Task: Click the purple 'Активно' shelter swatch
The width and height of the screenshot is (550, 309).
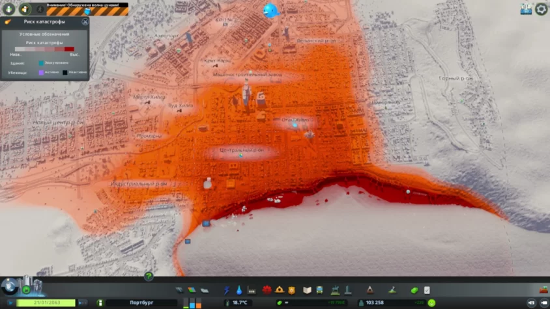Action: point(41,72)
